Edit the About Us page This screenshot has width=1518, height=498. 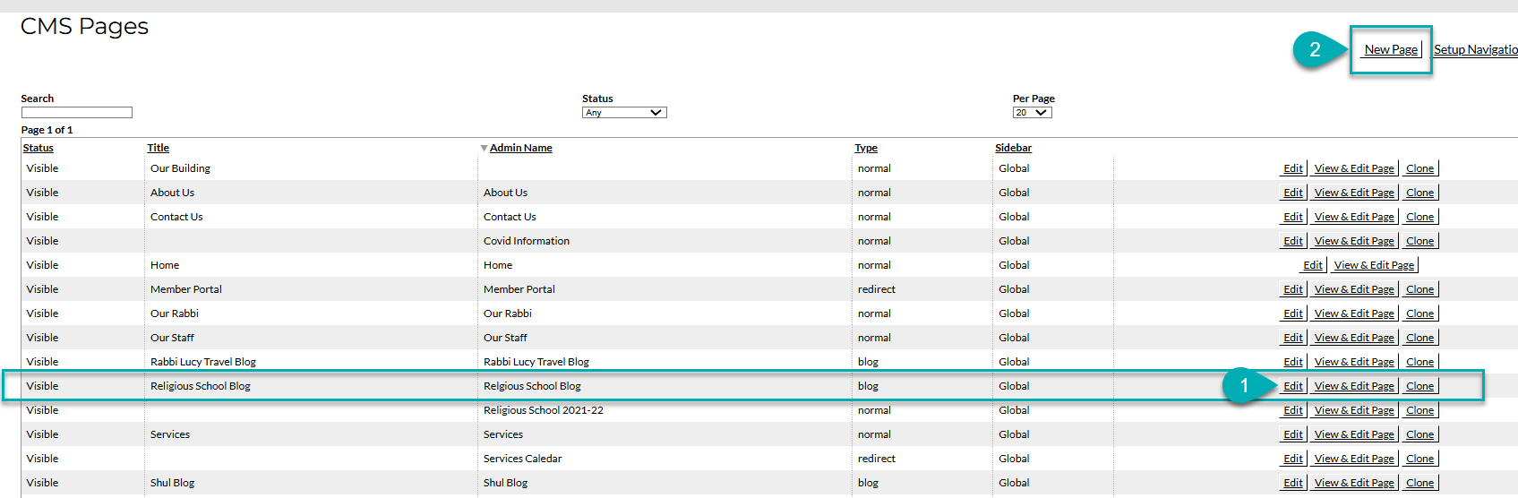pyautogui.click(x=1292, y=193)
